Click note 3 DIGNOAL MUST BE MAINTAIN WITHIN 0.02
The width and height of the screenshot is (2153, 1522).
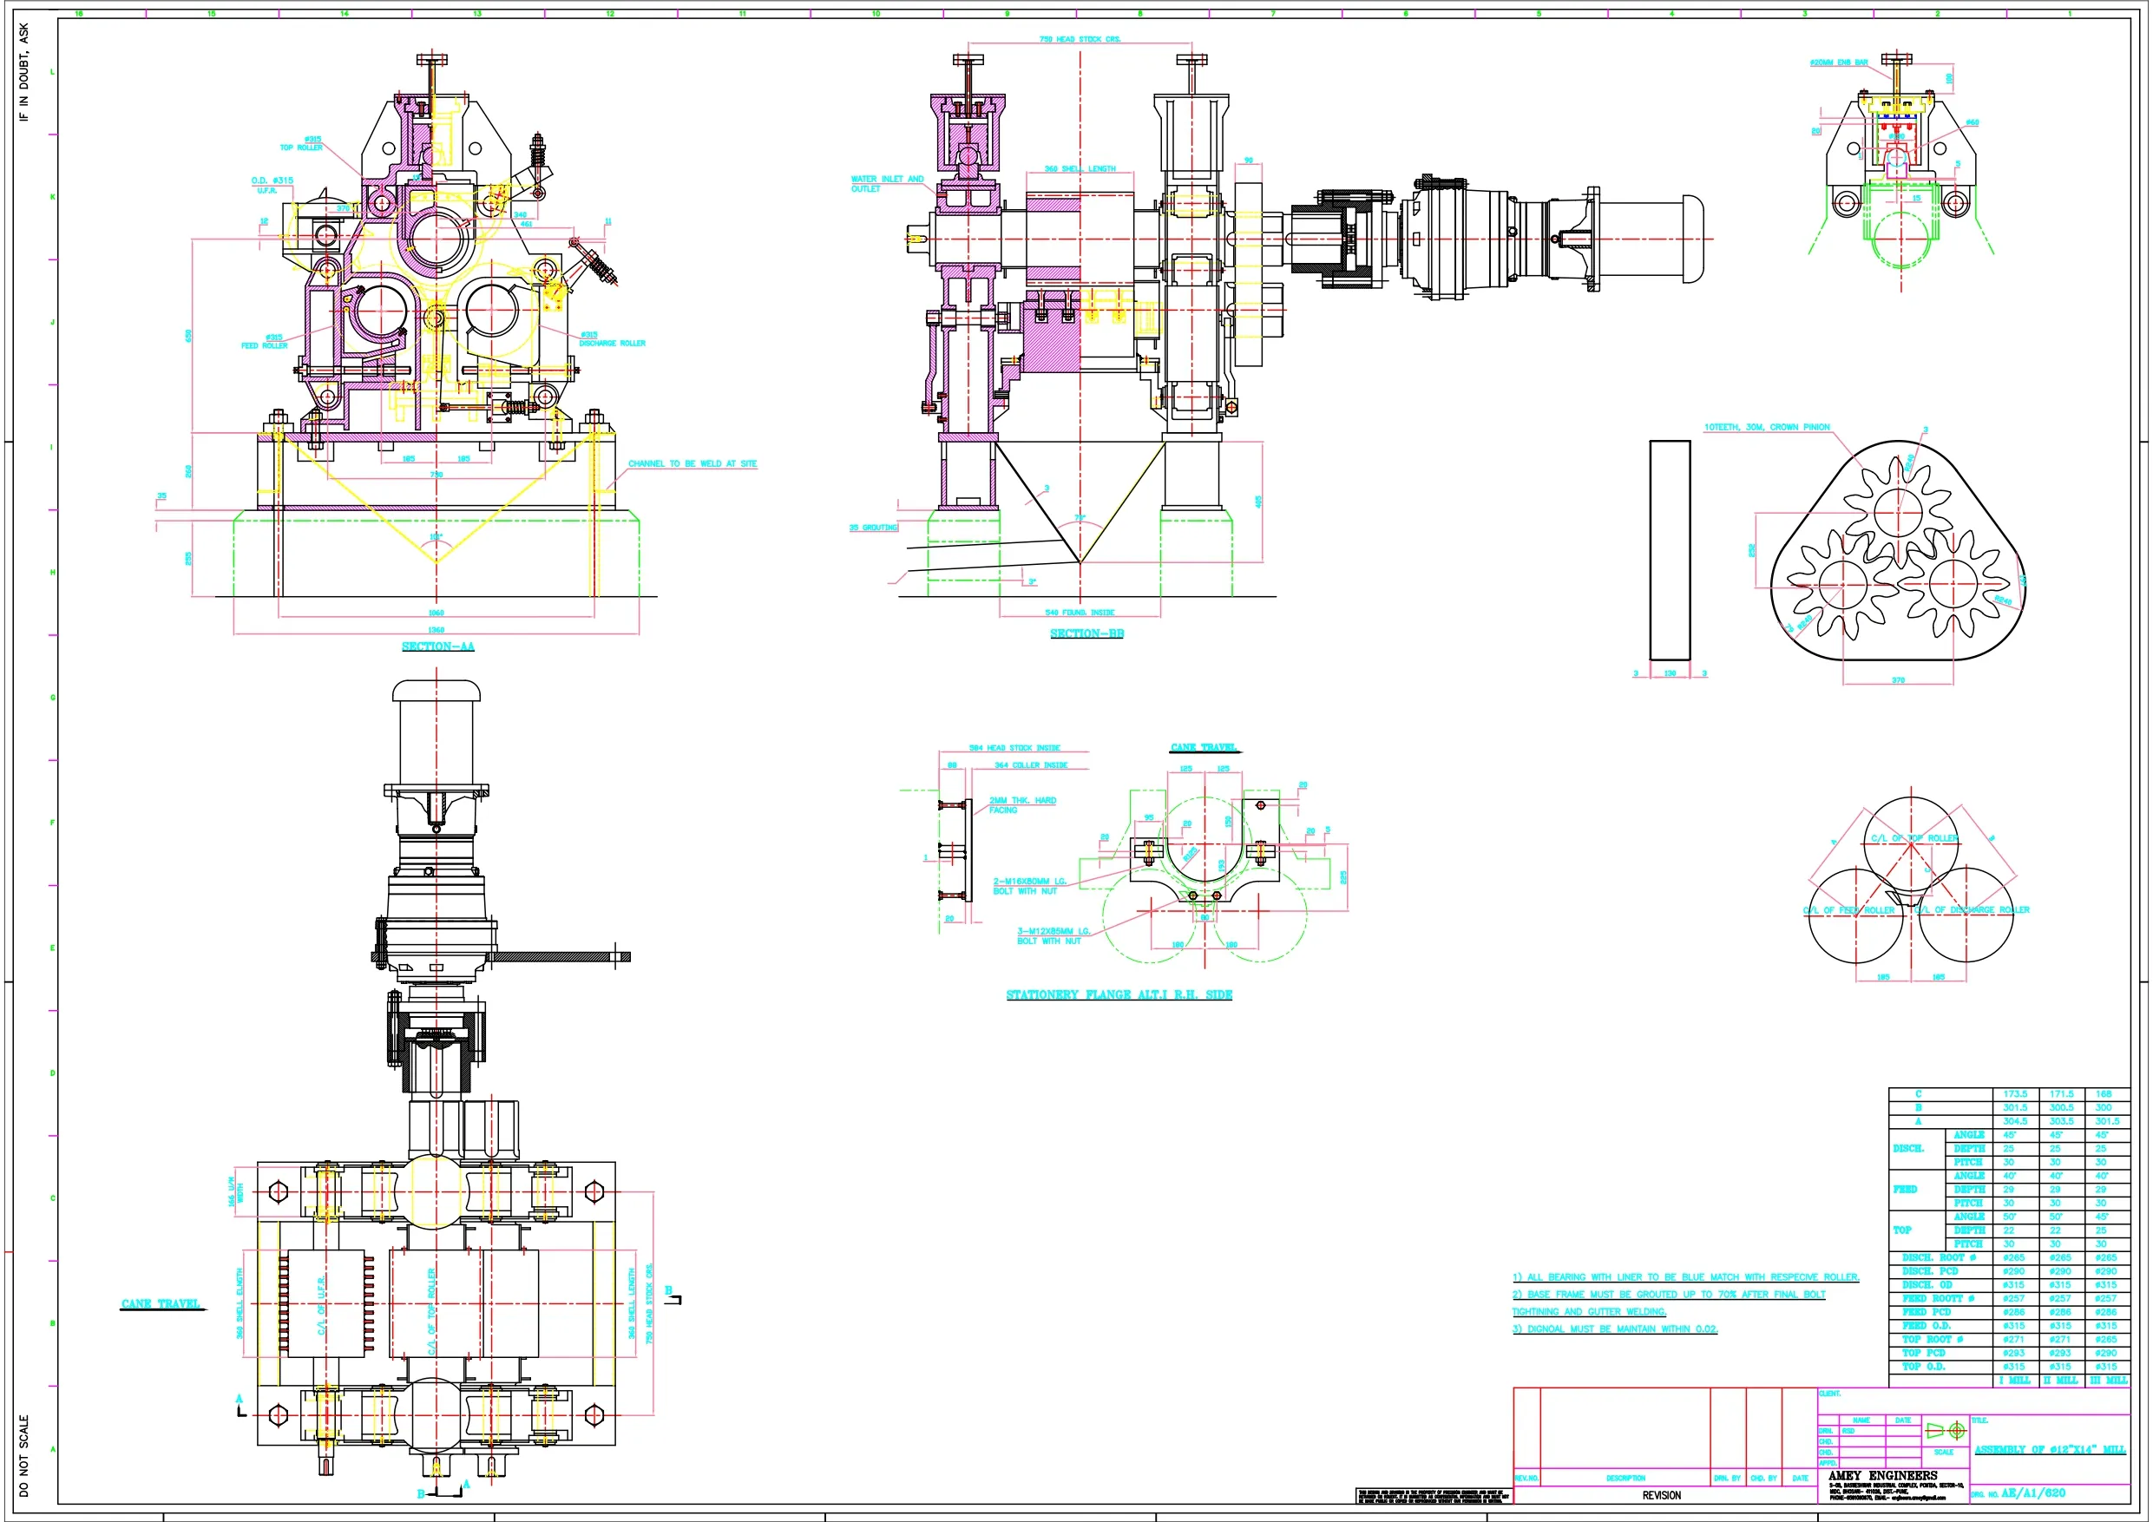coord(1615,1328)
